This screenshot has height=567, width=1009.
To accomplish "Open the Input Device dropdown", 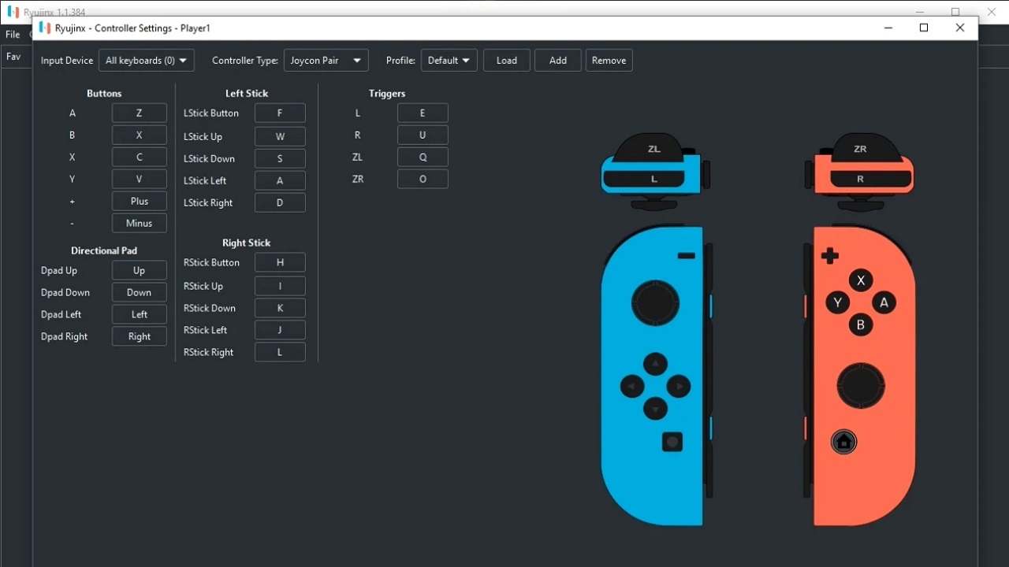I will 146,61.
